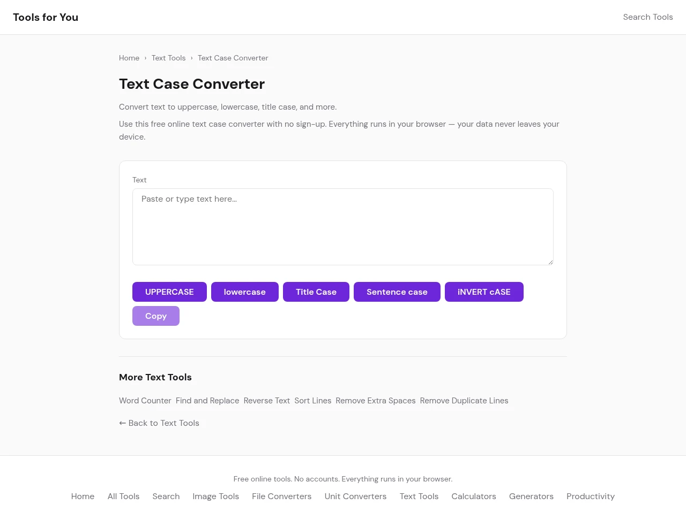
Task: Click the Copy button
Action: [x=155, y=316]
